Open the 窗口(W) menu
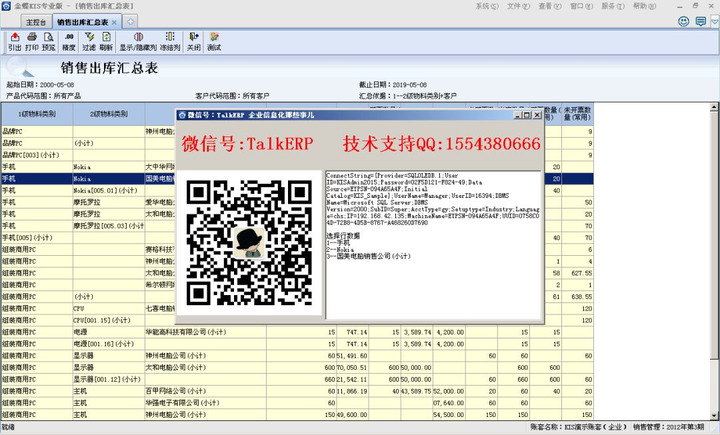Image resolution: width=720 pixels, height=435 pixels. coord(582,6)
